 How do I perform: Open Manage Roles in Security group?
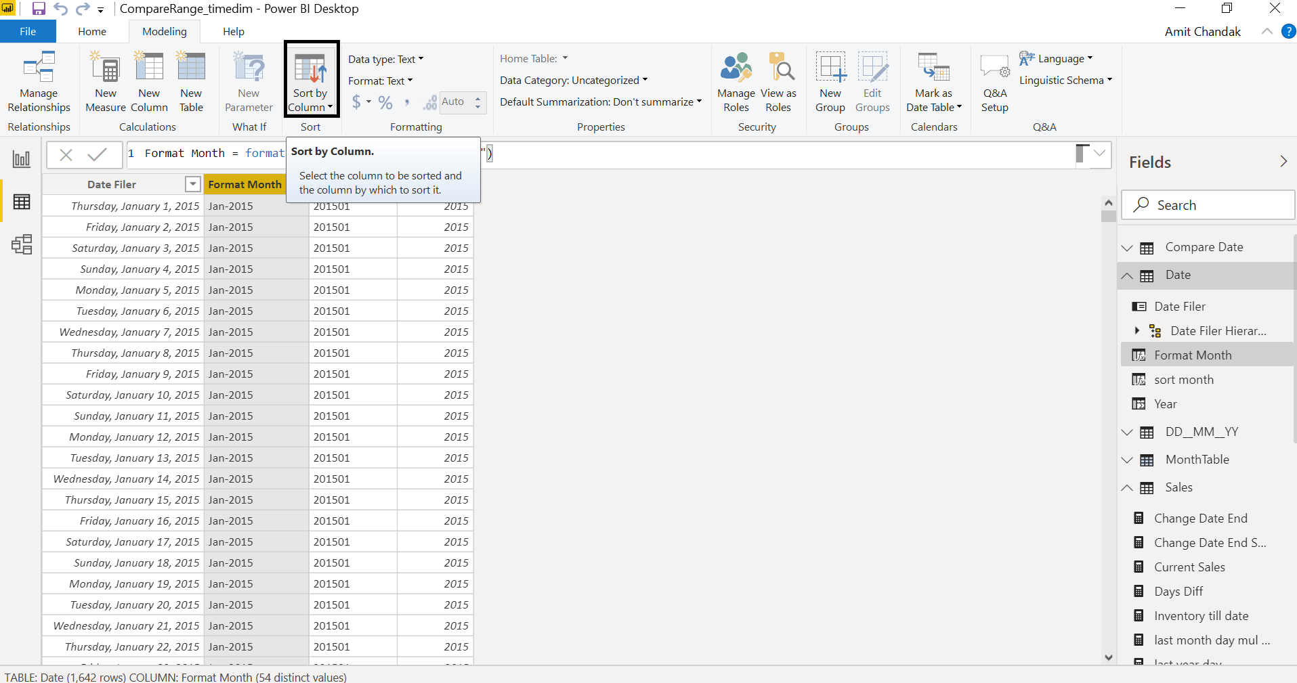pos(736,81)
